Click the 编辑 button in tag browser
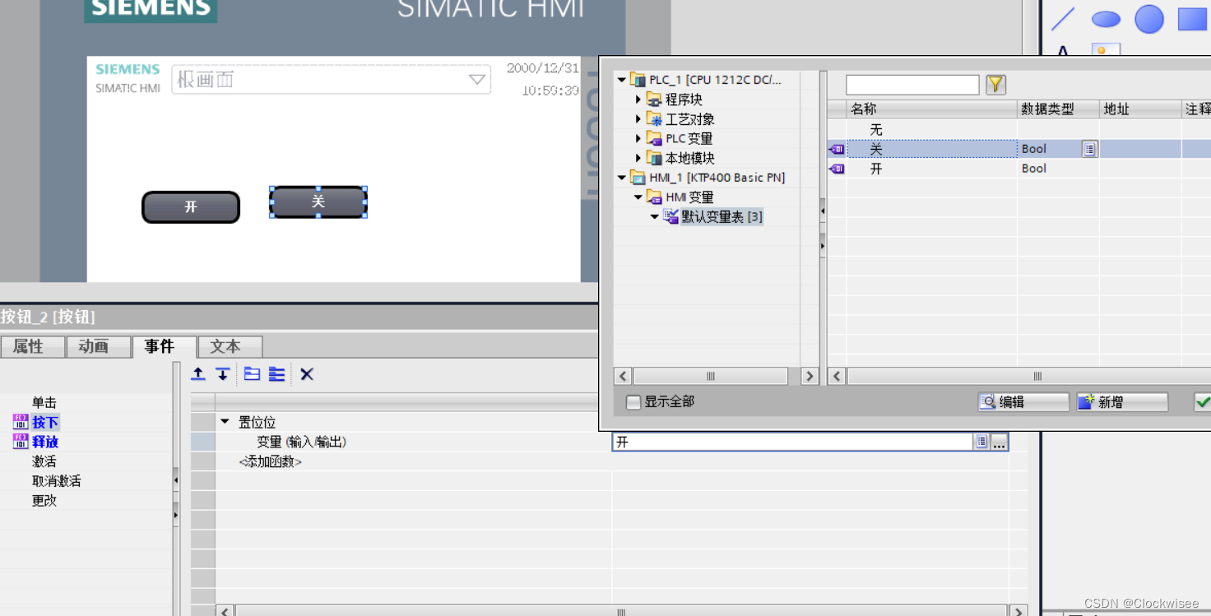Screen dimensions: 1211x616 1023,401
